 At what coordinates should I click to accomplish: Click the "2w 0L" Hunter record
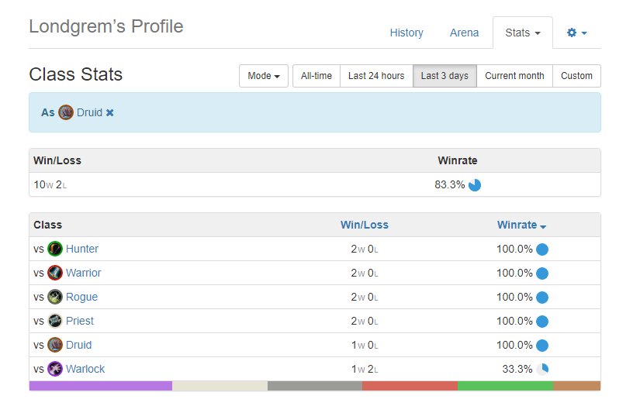pyautogui.click(x=365, y=249)
